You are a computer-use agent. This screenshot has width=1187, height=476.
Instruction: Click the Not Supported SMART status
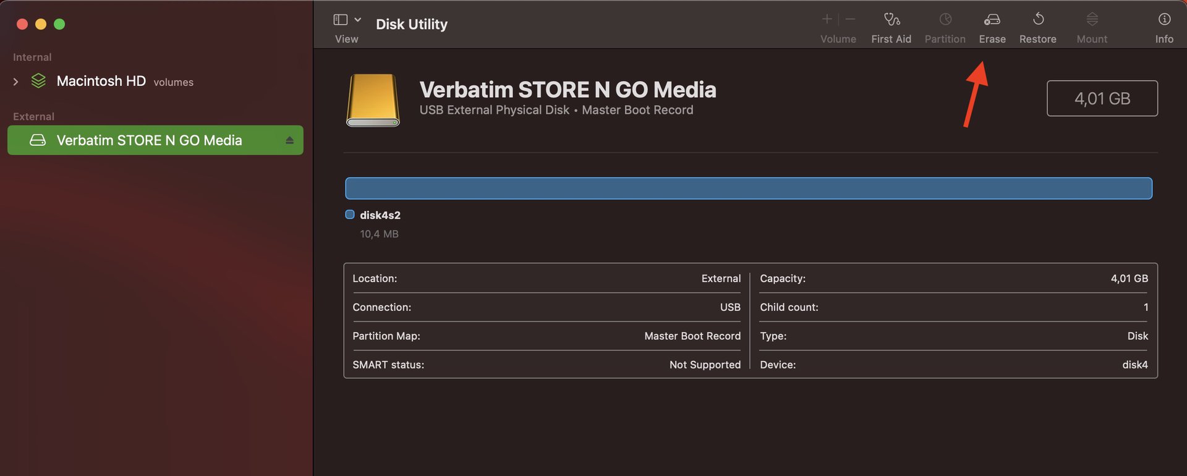pyautogui.click(x=705, y=365)
